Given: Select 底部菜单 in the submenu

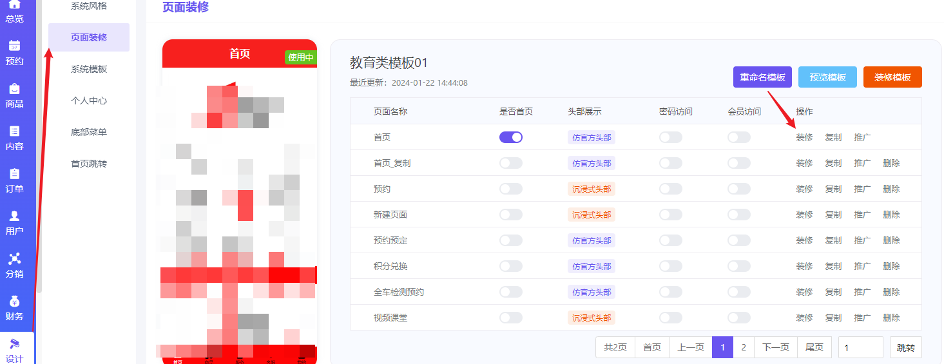Looking at the screenshot, I should coord(89,132).
